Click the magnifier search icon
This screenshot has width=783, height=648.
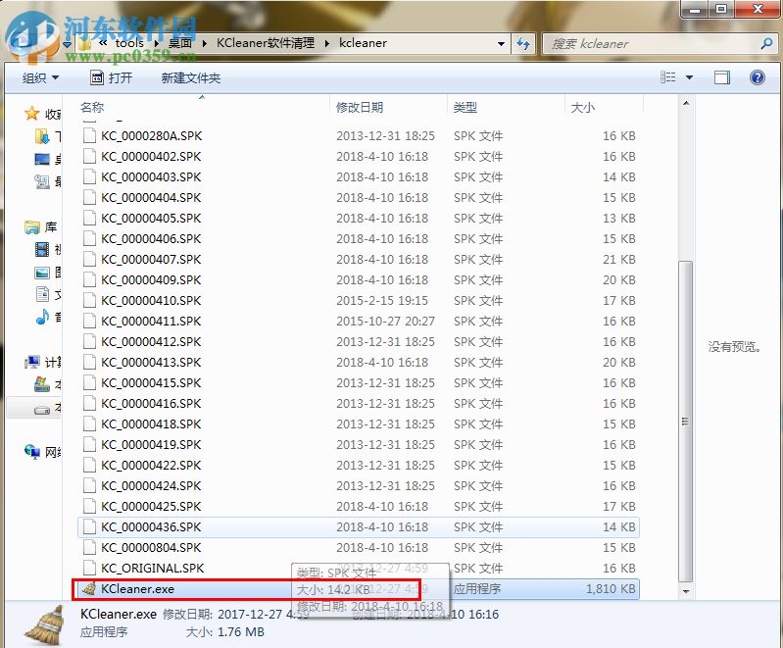coord(766,44)
